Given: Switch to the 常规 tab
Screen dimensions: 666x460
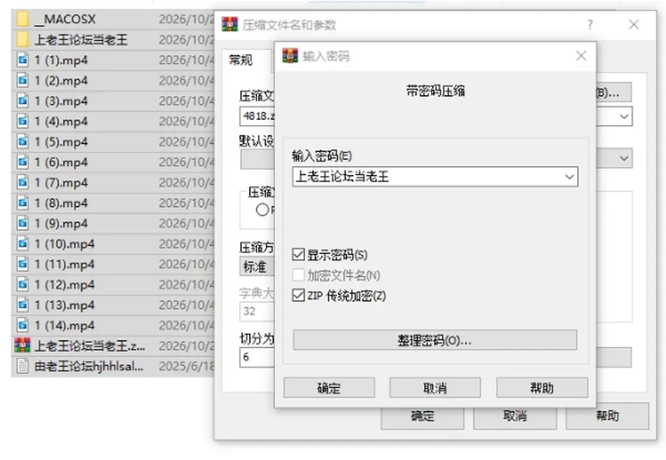Looking at the screenshot, I should 241,60.
